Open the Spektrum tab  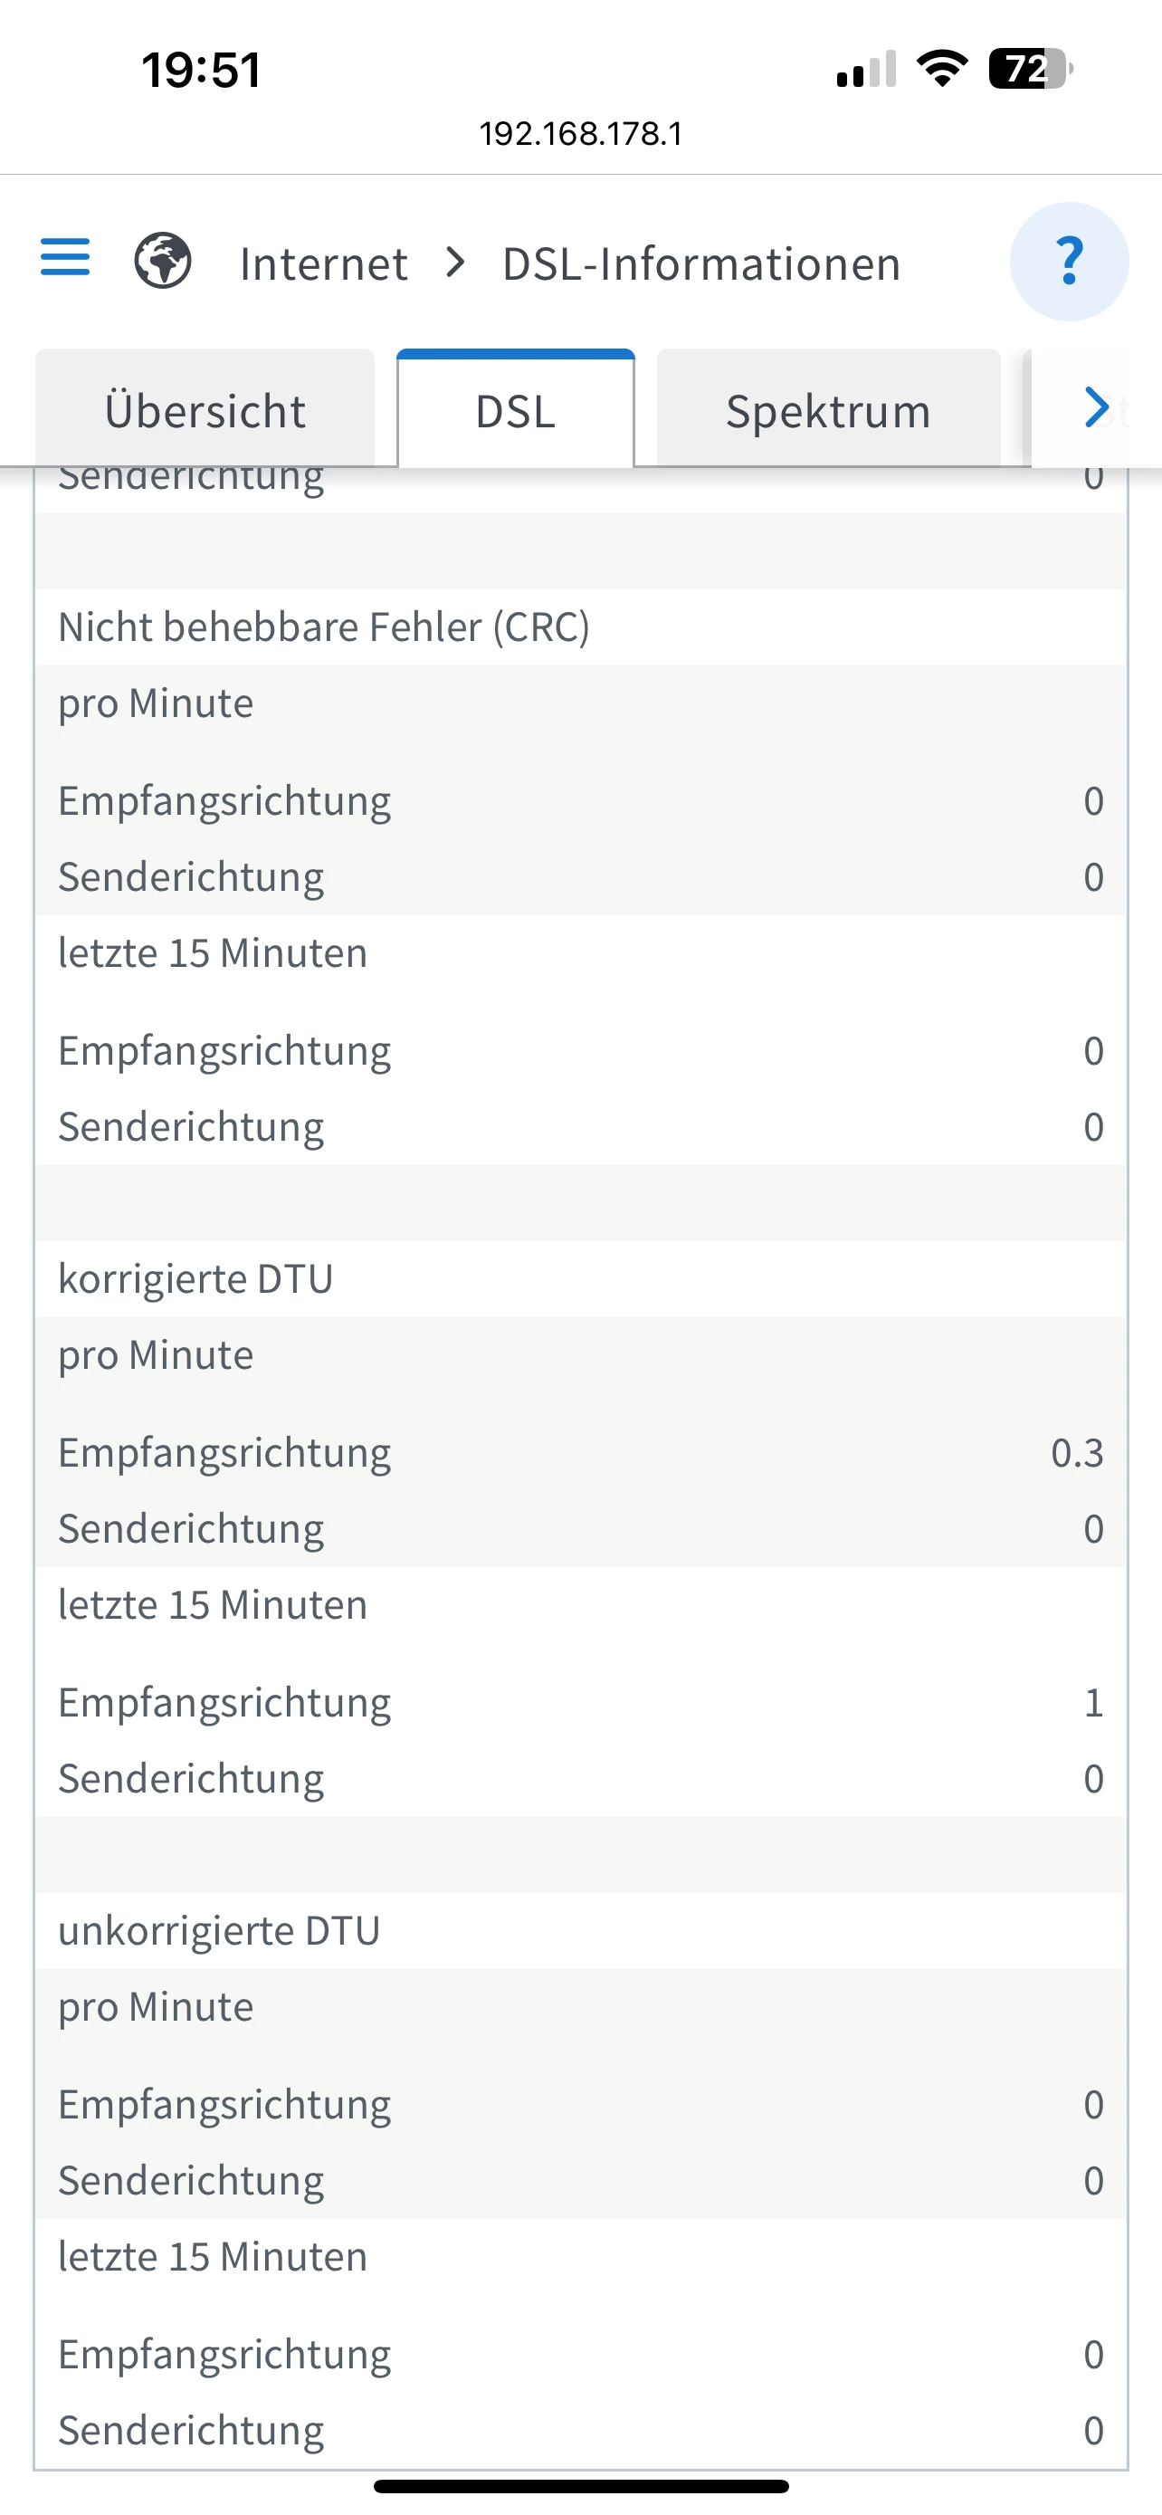click(827, 410)
